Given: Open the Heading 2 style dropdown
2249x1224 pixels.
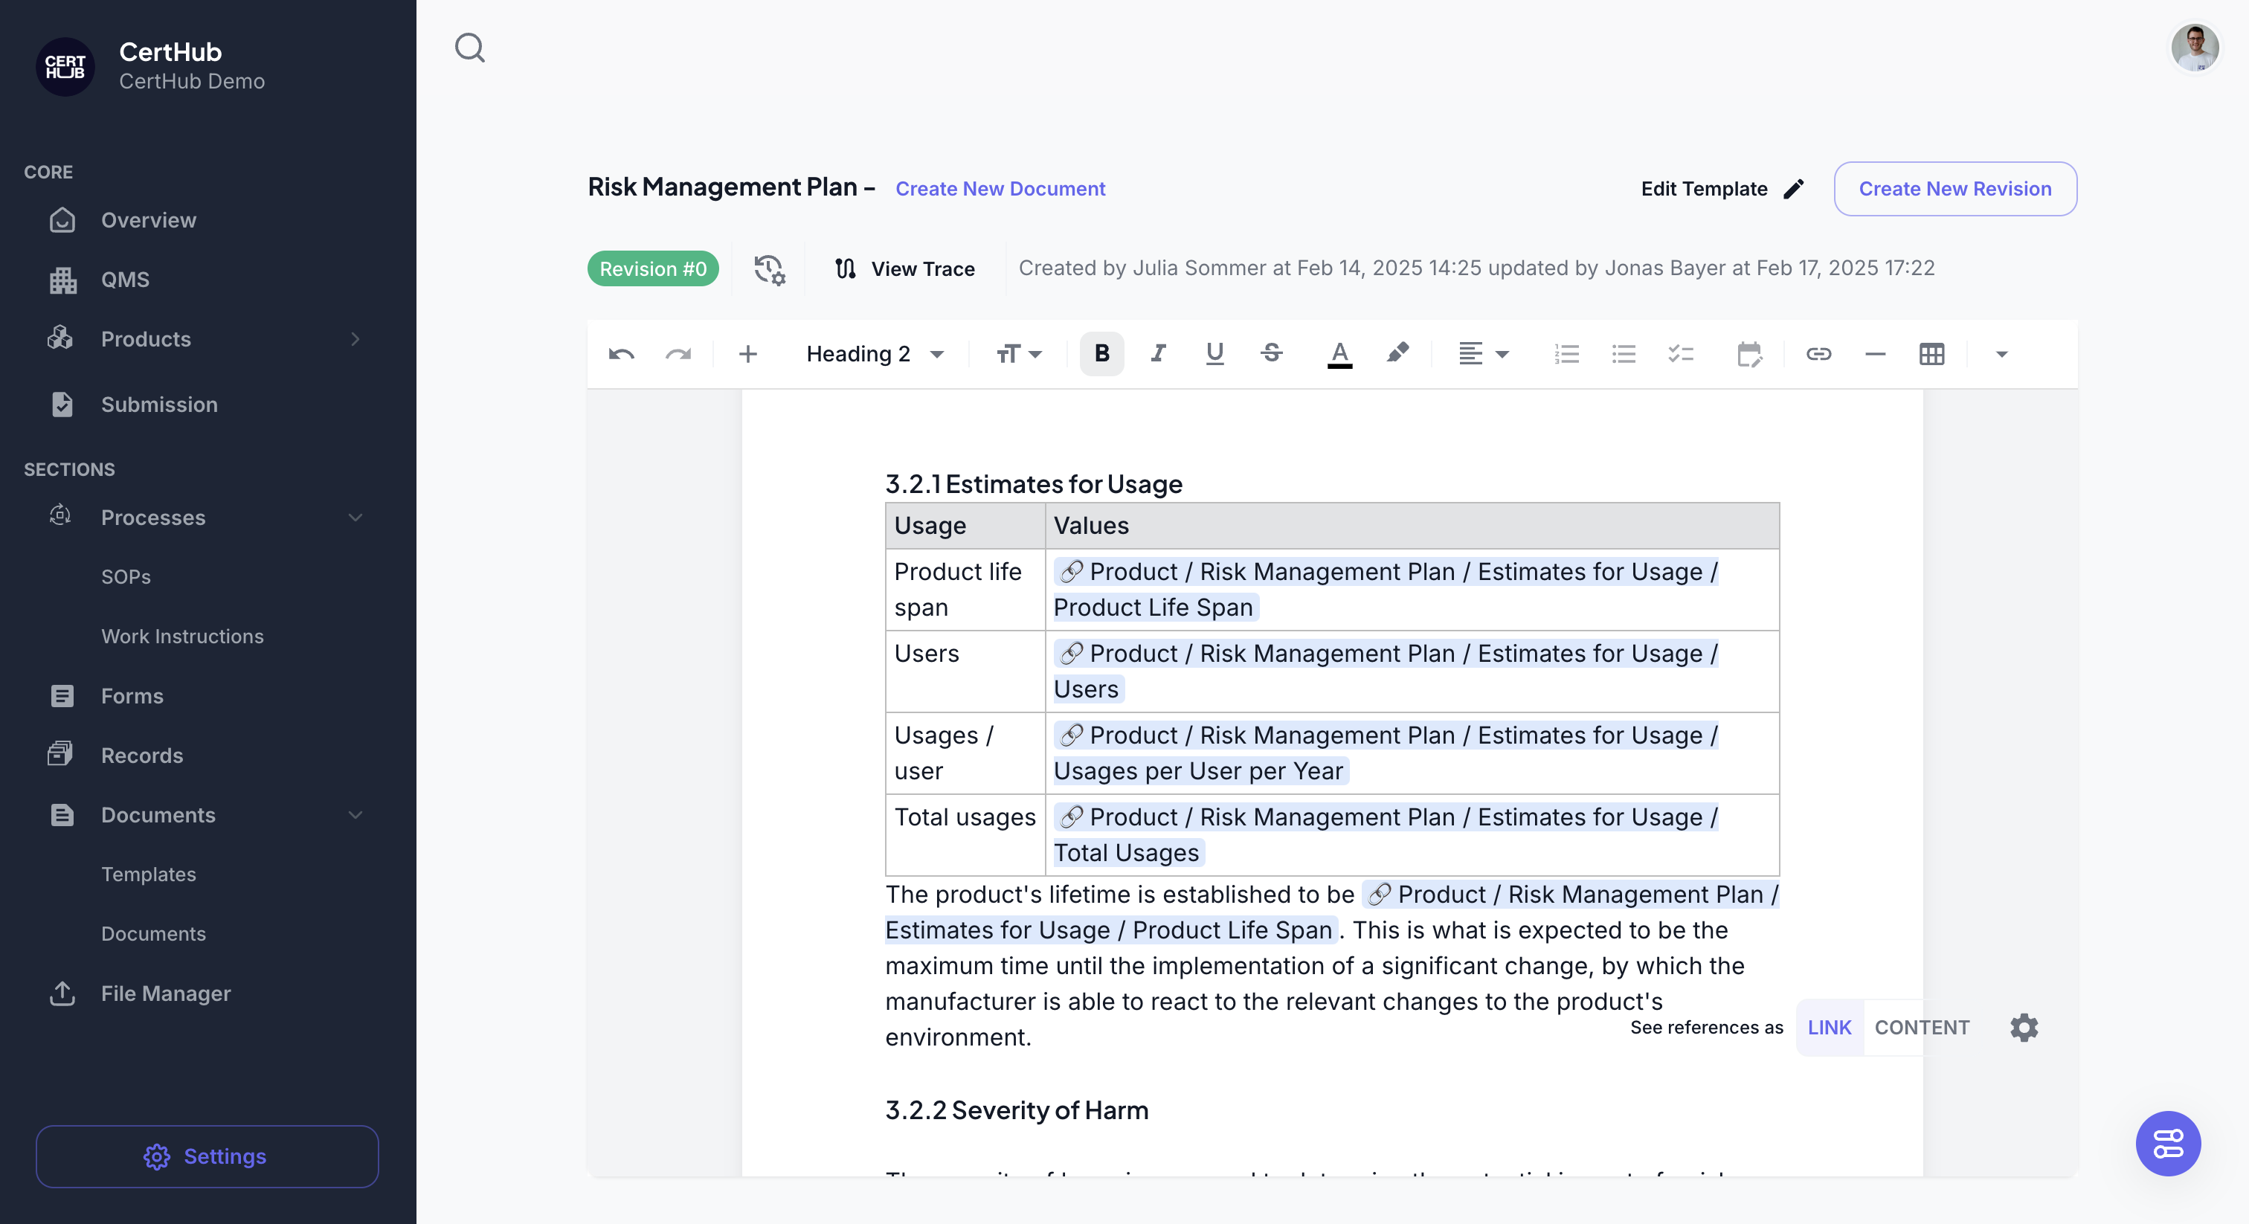Looking at the screenshot, I should [875, 355].
